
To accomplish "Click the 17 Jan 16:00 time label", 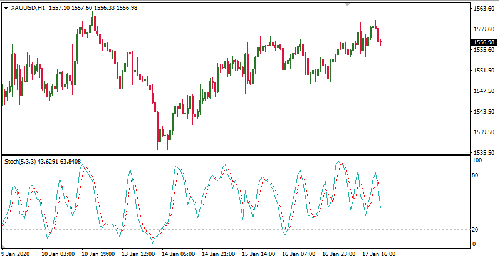I will tap(379, 254).
